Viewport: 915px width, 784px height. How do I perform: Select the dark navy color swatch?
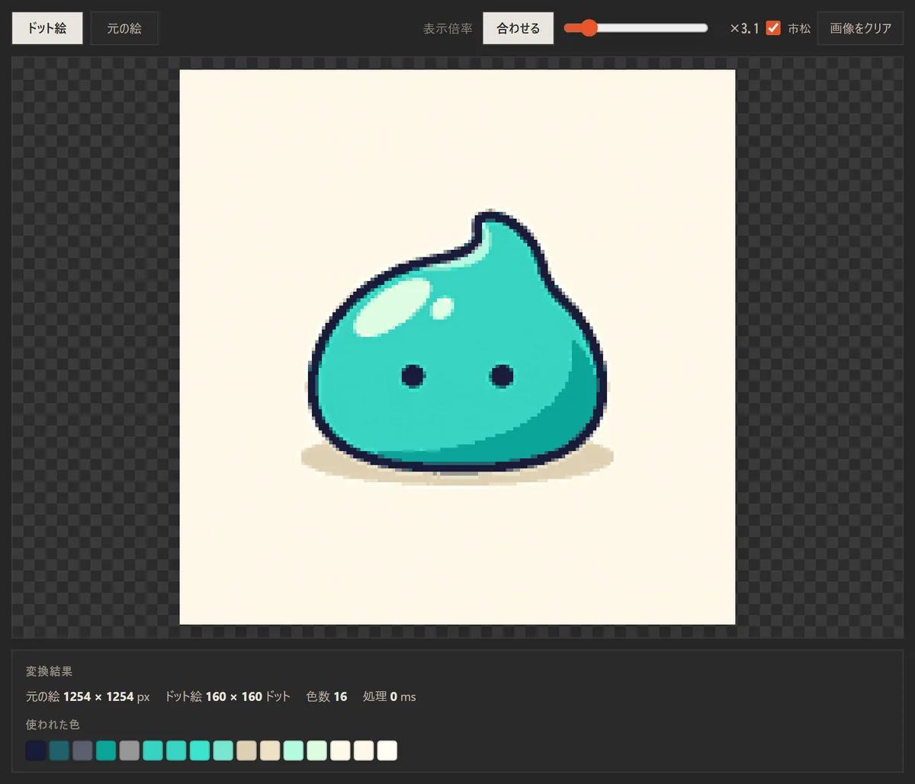coord(36,750)
